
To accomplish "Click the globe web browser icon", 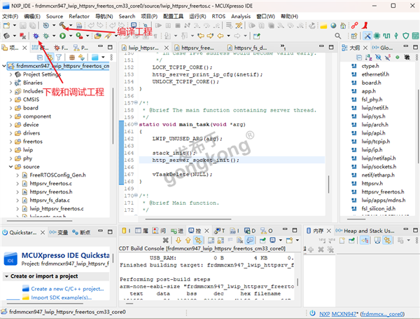I will [x=333, y=25].
